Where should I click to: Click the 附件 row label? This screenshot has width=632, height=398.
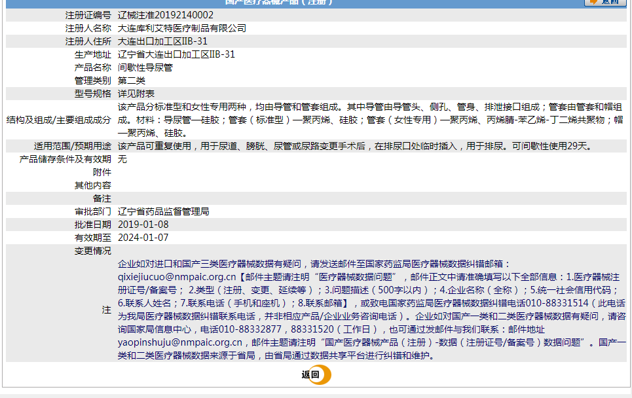pos(102,172)
